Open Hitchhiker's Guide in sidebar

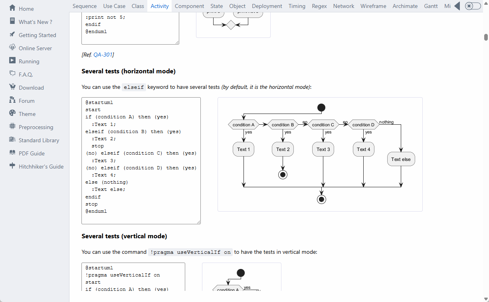pyautogui.click(x=41, y=167)
